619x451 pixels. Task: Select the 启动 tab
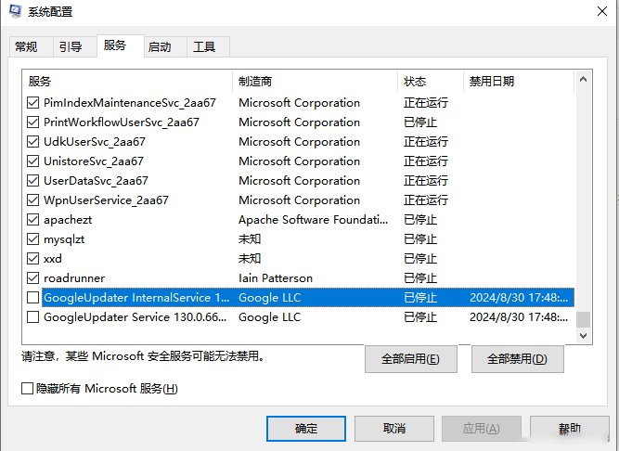pos(160,46)
